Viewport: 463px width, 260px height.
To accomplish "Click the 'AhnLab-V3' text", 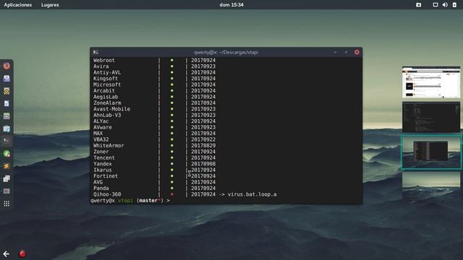I will [x=107, y=115].
